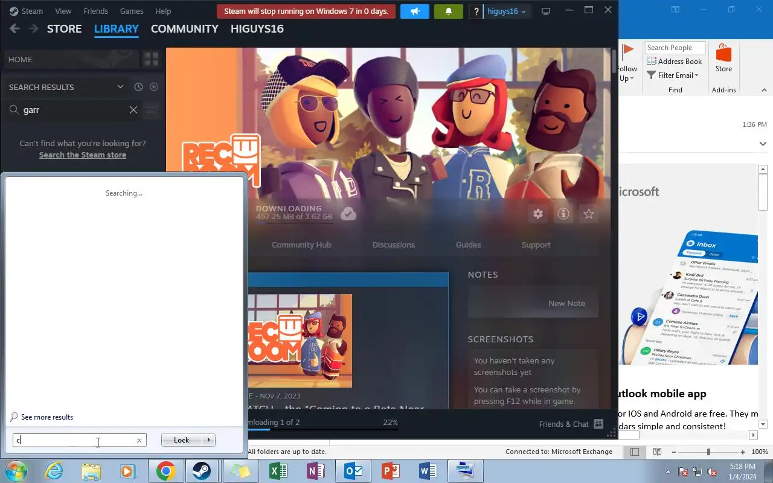Image resolution: width=773 pixels, height=483 pixels.
Task: Show hidden system tray icons
Action: click(x=668, y=472)
